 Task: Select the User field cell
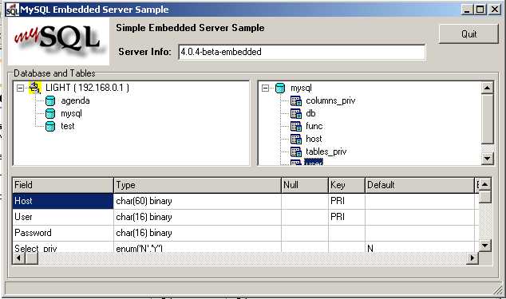[x=63, y=217]
